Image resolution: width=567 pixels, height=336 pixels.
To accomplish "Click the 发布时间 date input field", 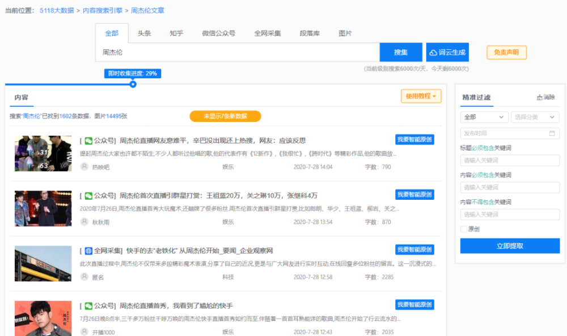I will click(510, 133).
